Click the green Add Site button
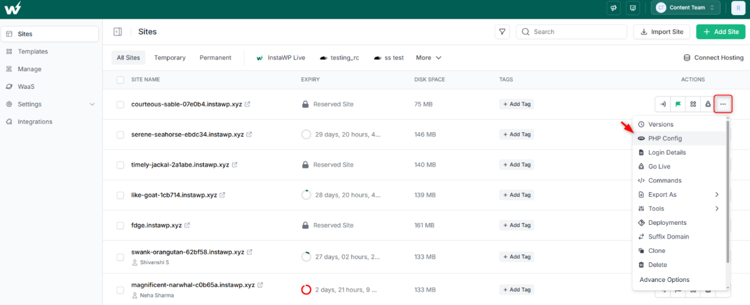The image size is (750, 305). pyautogui.click(x=721, y=31)
